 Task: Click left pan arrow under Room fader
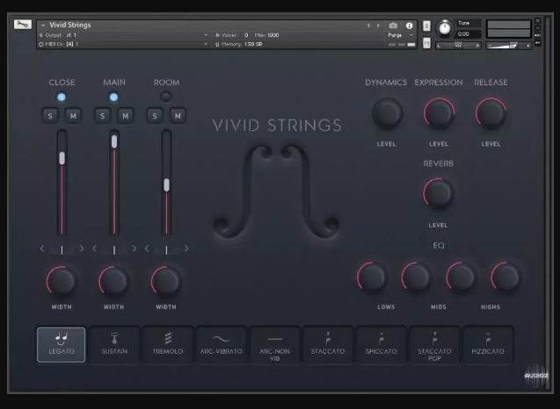point(147,248)
